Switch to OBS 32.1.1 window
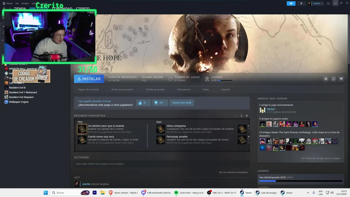350x197 pixels. coord(222,193)
